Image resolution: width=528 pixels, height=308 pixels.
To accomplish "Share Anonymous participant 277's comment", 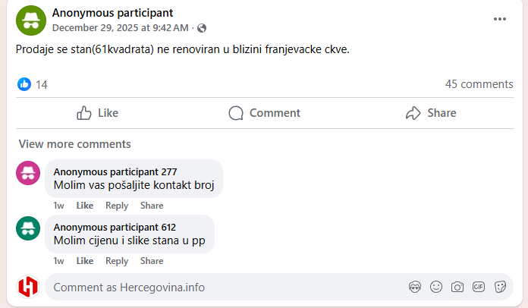I will pyautogui.click(x=152, y=206).
